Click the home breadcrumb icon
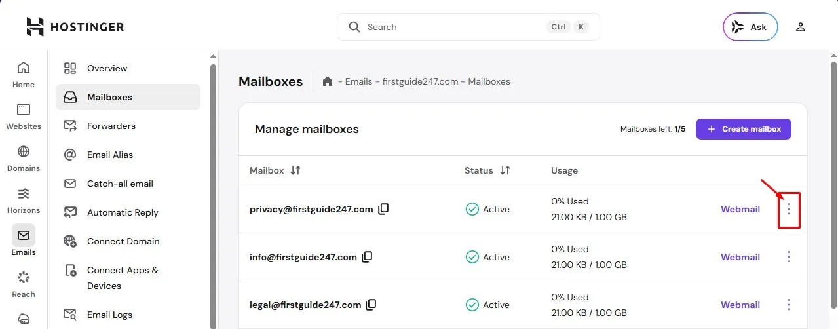The height and width of the screenshot is (329, 838). click(x=328, y=82)
